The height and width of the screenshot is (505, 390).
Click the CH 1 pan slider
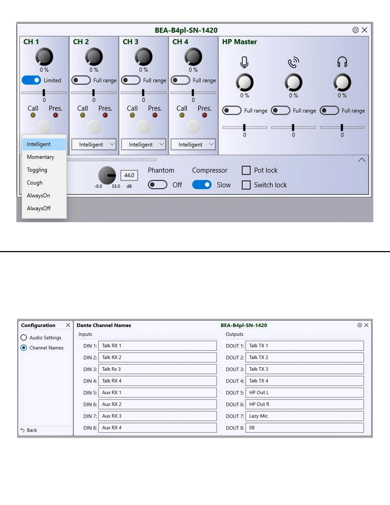click(x=44, y=93)
